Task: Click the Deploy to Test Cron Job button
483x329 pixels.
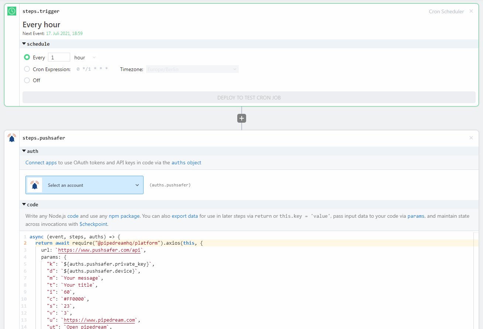Action: point(249,98)
